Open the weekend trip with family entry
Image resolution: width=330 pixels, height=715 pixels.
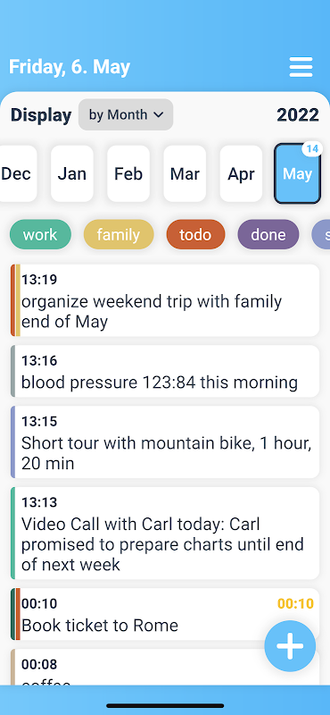[165, 300]
